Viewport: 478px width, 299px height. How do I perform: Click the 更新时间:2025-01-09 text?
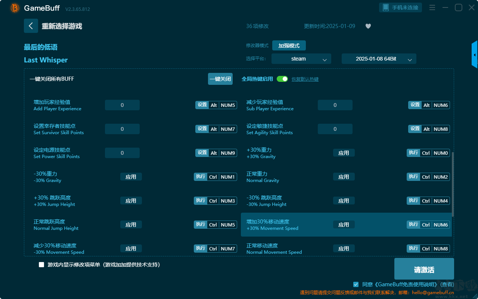330,26
